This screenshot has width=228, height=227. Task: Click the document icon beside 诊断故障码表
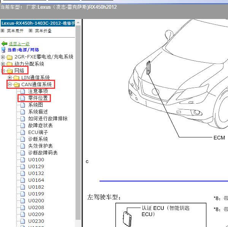point(23,153)
